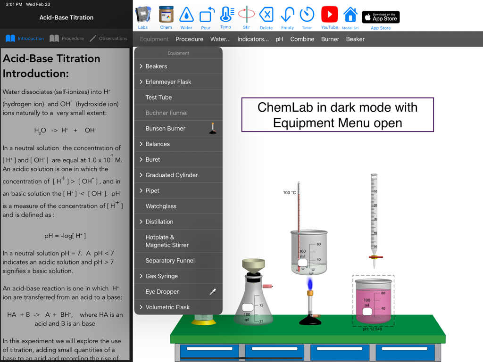The image size is (483, 362).
Task: Click the App Store download badge
Action: (x=380, y=16)
